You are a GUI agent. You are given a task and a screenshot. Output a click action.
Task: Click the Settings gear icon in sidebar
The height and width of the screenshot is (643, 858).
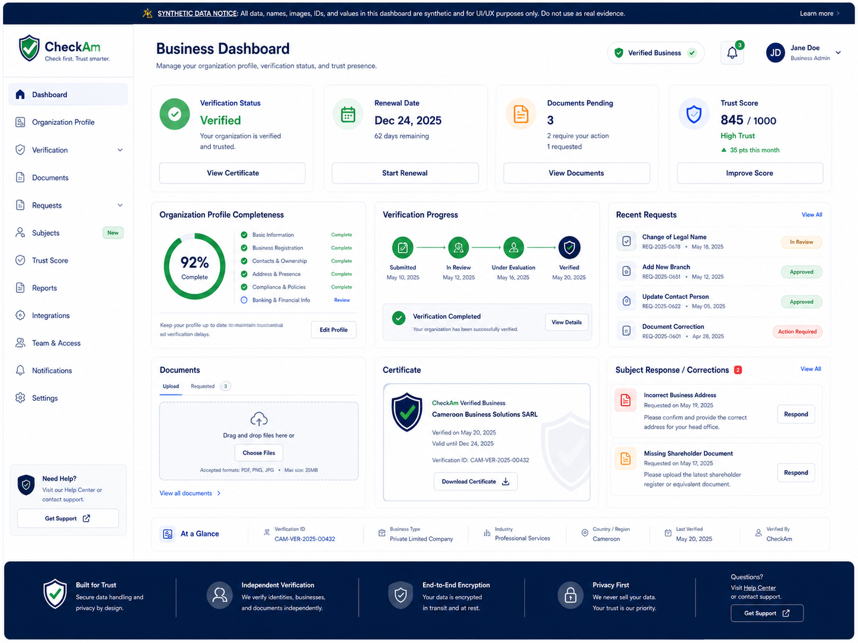click(20, 398)
